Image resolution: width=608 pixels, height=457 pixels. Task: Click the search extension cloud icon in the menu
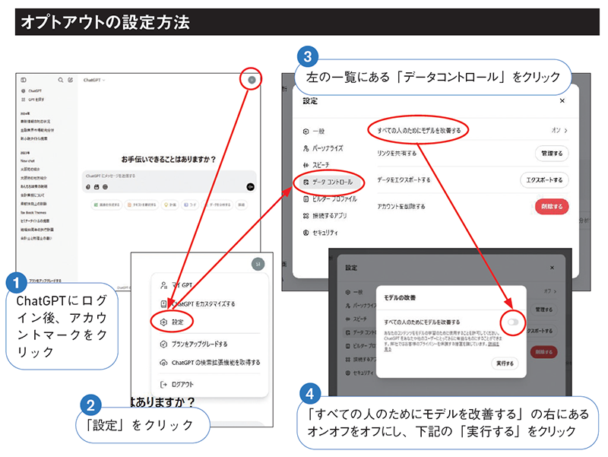pyautogui.click(x=163, y=363)
